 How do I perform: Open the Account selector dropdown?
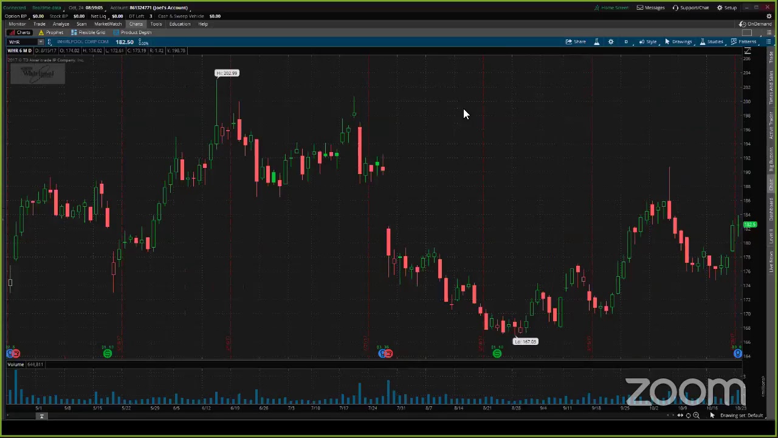pos(149,7)
